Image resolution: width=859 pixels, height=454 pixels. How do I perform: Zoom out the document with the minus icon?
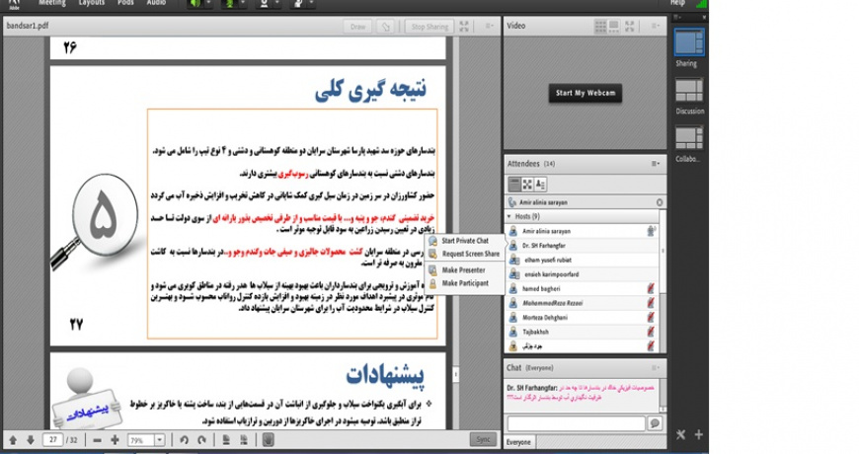click(x=97, y=440)
